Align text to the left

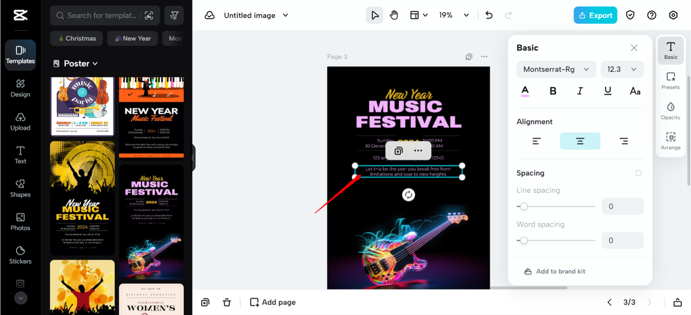coord(537,141)
